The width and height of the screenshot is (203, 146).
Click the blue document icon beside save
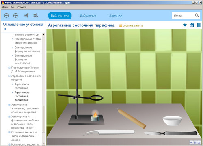pyautogui.click(x=199, y=25)
